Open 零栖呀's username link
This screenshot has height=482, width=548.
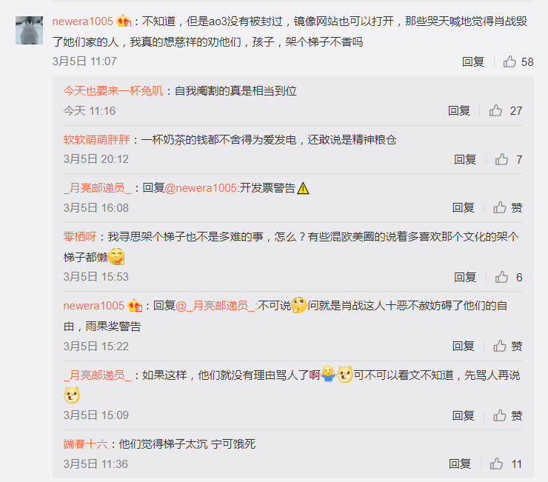(80, 237)
